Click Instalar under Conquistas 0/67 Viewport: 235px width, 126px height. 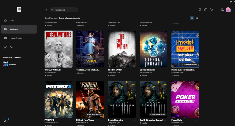(143, 26)
